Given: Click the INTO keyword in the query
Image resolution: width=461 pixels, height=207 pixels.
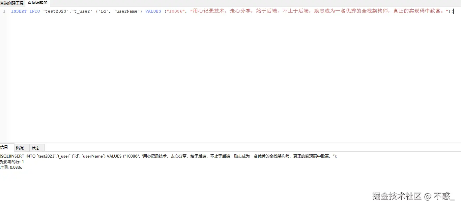Looking at the screenshot, I should click(x=35, y=11).
